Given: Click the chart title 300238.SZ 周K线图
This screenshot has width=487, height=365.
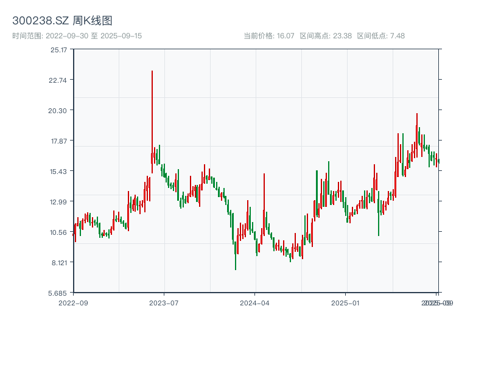Looking at the screenshot, I should click(x=62, y=21).
